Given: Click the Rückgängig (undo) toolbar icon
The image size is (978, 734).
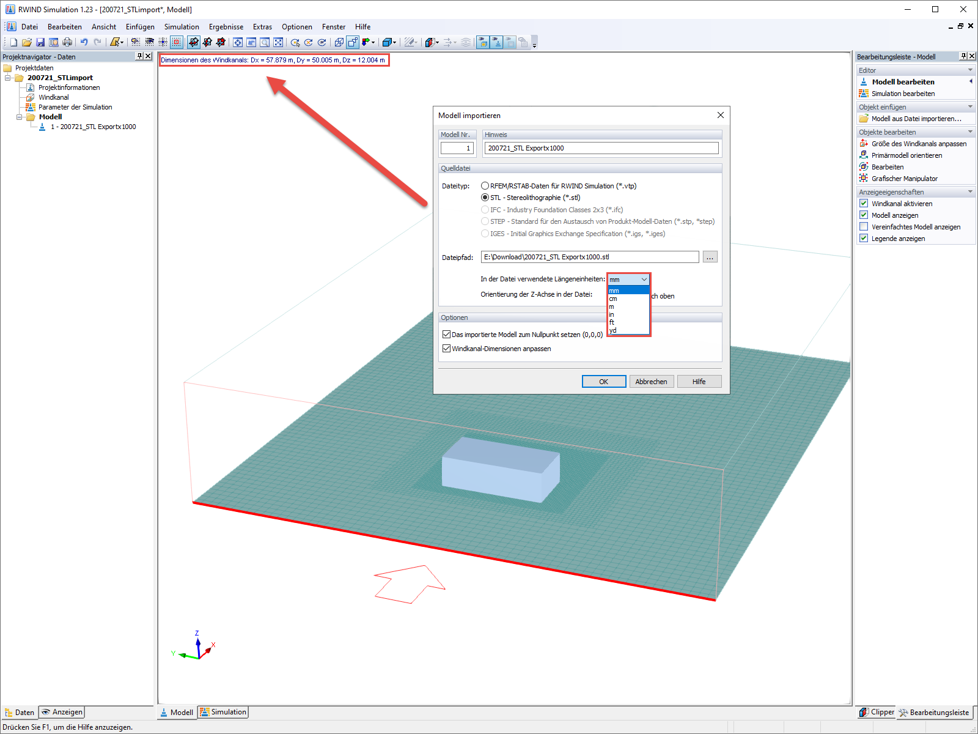Looking at the screenshot, I should point(84,42).
